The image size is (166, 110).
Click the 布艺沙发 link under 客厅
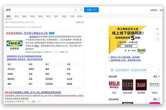click(x=11, y=69)
